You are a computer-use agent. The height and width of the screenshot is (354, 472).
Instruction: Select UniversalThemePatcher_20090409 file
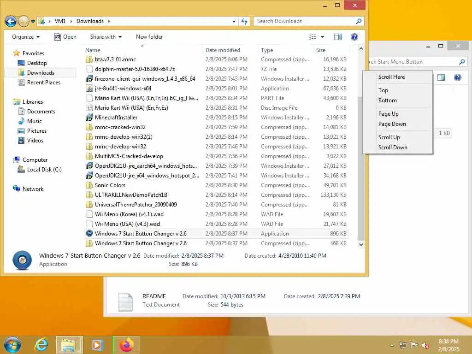[x=136, y=204]
